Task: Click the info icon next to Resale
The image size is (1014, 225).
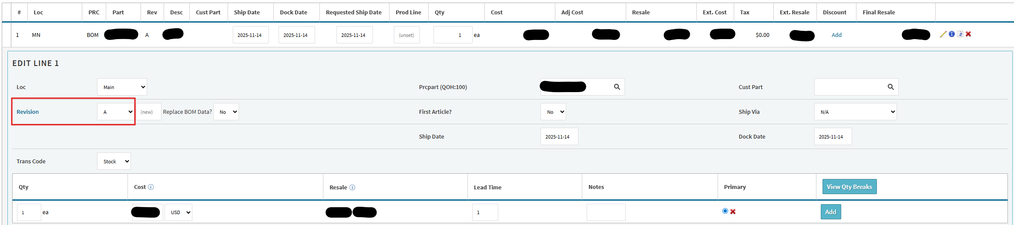Action: tap(353, 188)
